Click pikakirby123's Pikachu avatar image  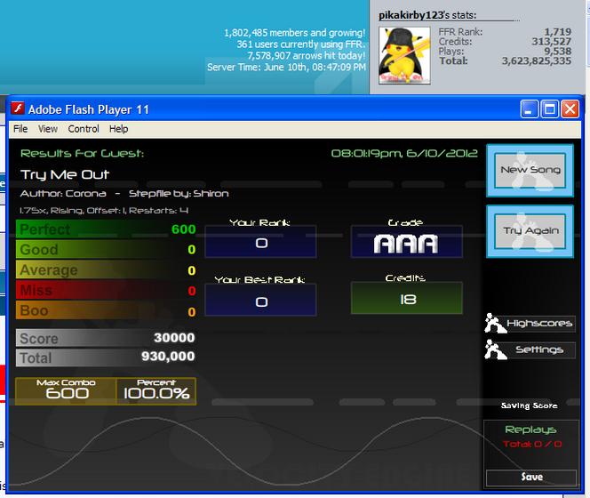404,55
